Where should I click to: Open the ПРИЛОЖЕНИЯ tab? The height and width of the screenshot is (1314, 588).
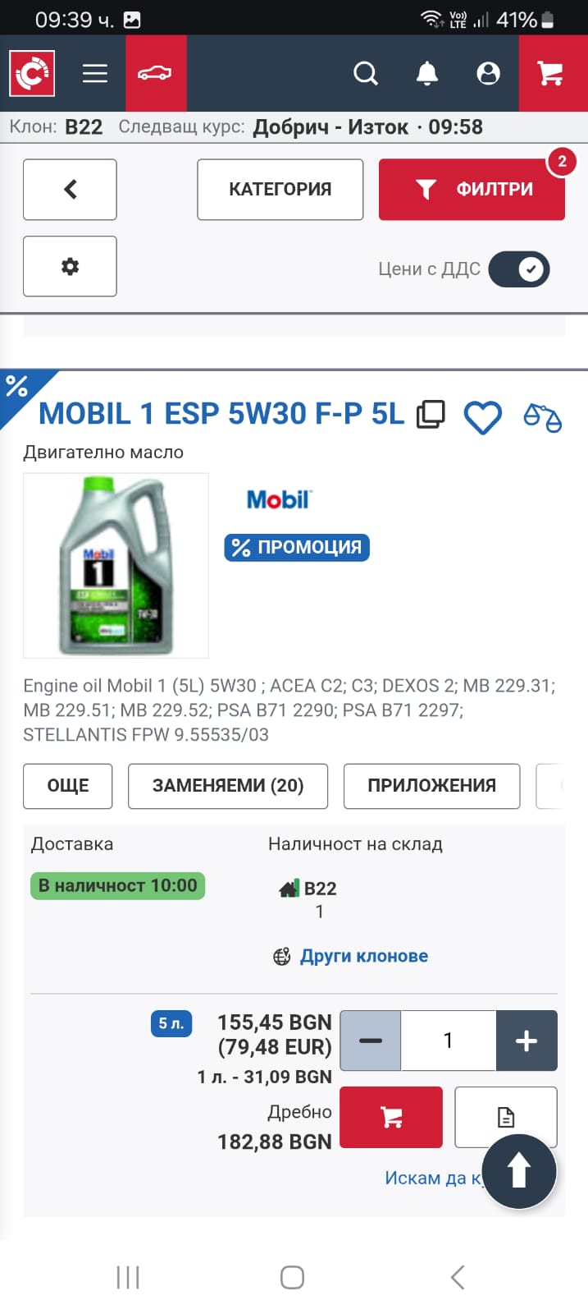(431, 786)
